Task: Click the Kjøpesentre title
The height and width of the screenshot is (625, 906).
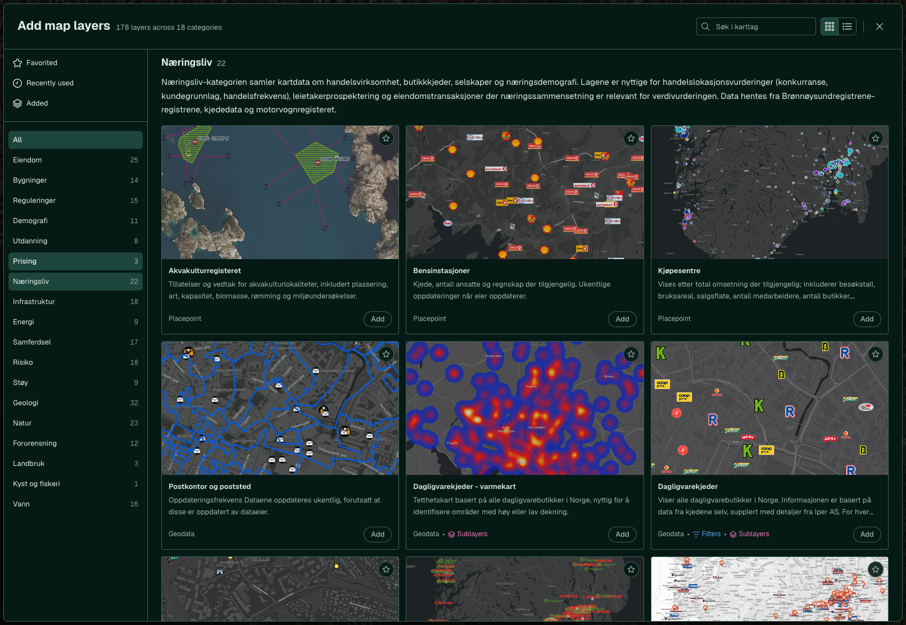Action: point(679,271)
